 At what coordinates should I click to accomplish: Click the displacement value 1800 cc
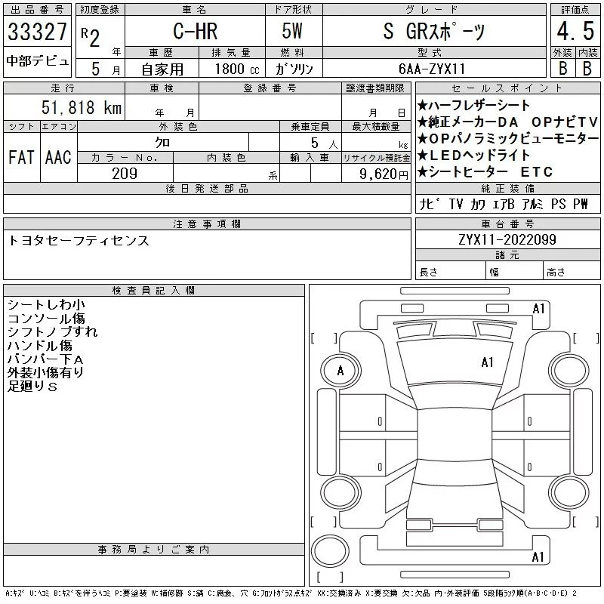[x=237, y=69]
